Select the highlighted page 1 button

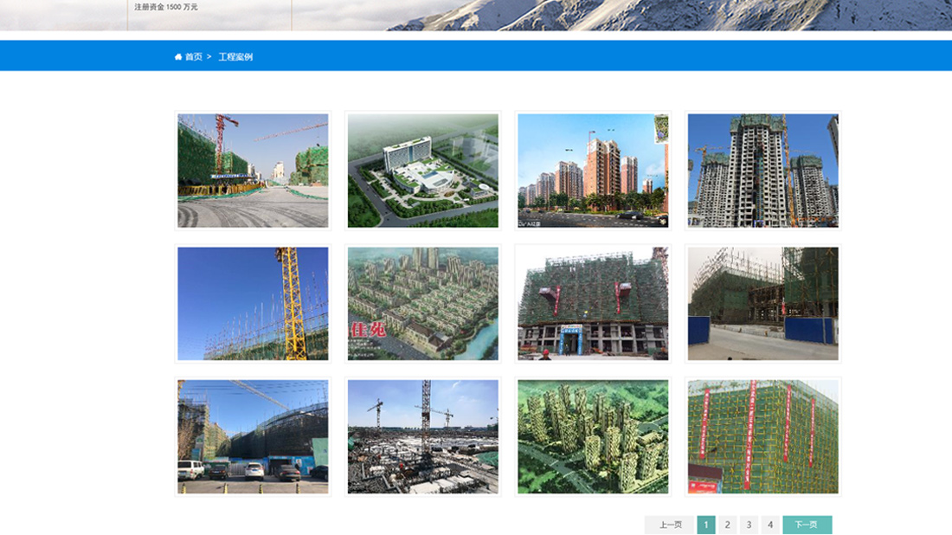(x=706, y=524)
